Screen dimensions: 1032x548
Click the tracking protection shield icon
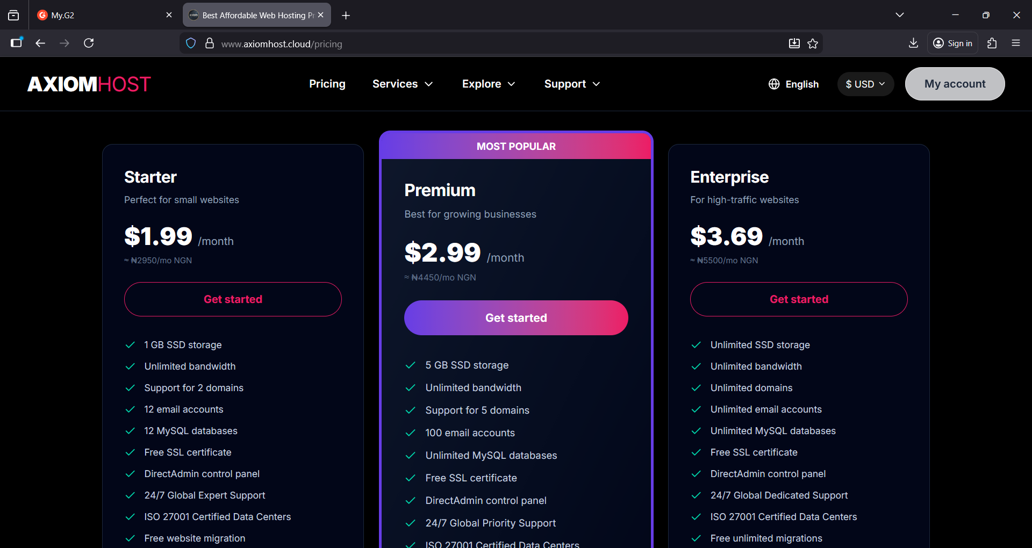coord(191,44)
